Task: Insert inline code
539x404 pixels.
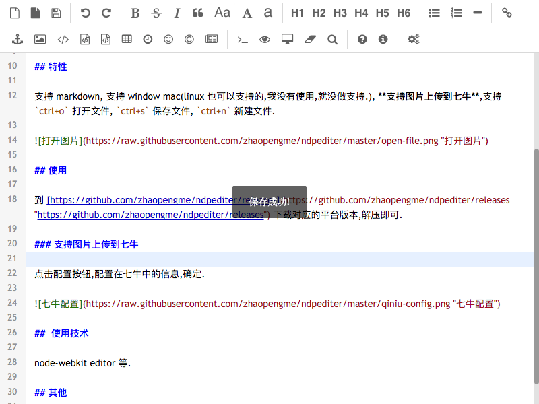Action: [63, 40]
